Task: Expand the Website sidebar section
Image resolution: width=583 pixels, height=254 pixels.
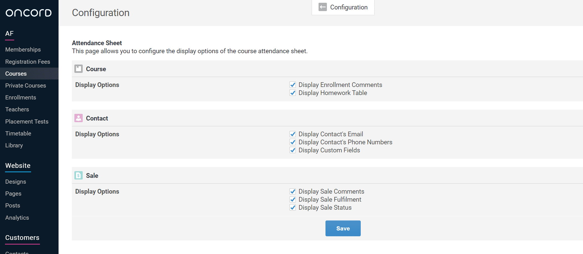Action: (18, 166)
